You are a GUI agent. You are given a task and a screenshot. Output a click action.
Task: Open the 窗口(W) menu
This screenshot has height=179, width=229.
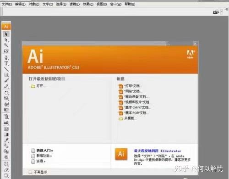click(116, 4)
